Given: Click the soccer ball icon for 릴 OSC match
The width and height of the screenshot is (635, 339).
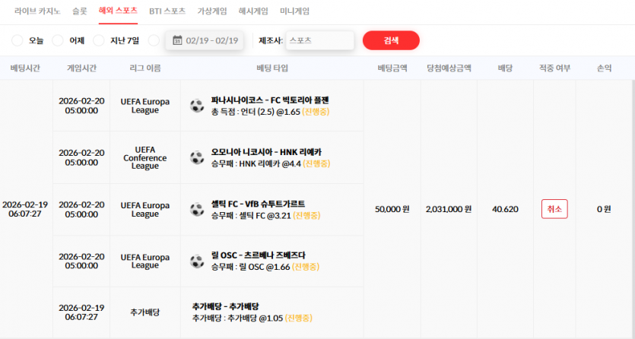Looking at the screenshot, I should click(197, 261).
